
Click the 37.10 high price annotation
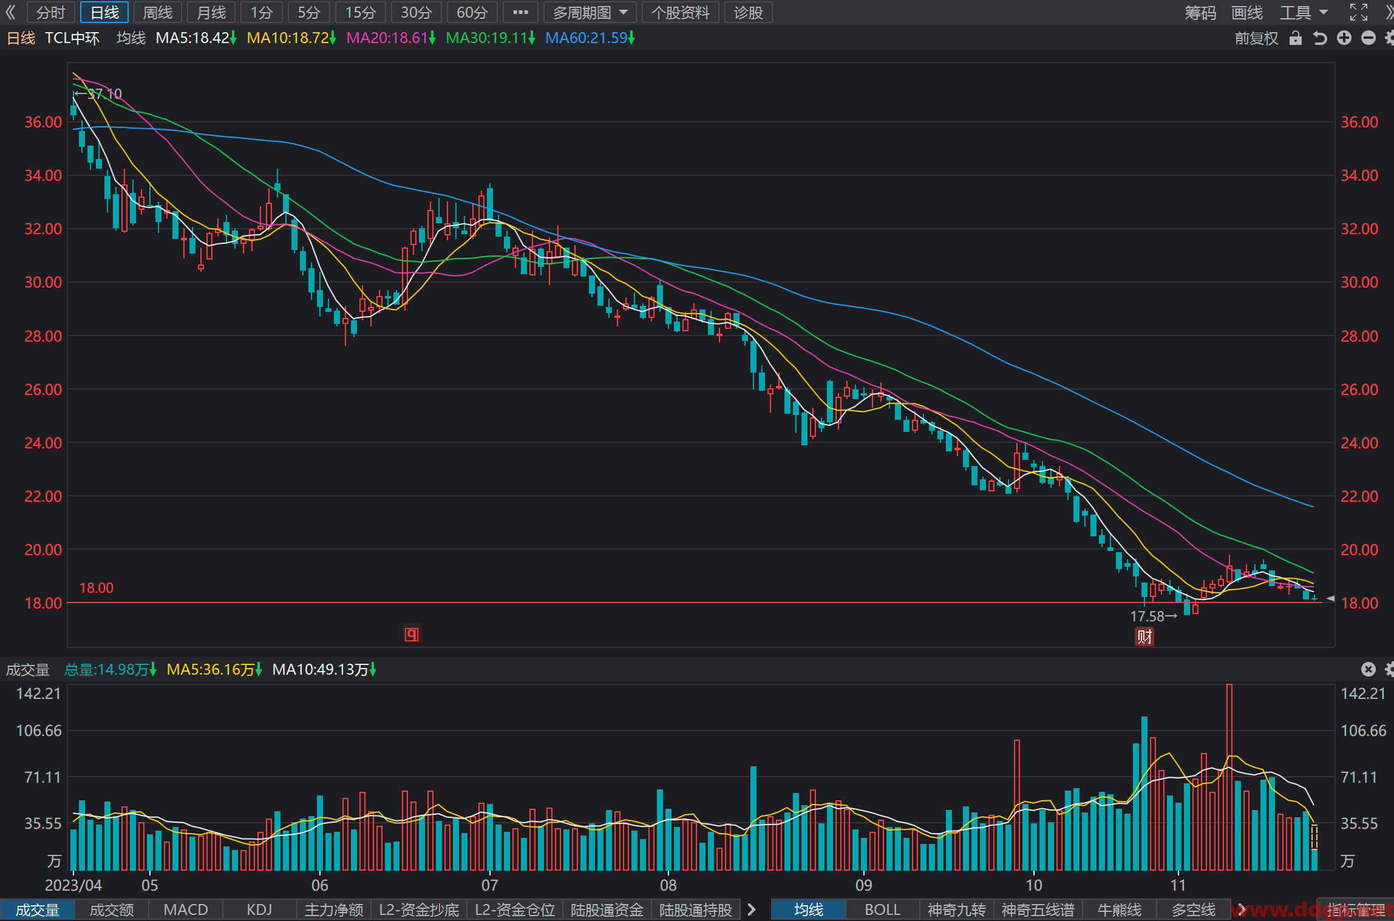click(x=99, y=94)
